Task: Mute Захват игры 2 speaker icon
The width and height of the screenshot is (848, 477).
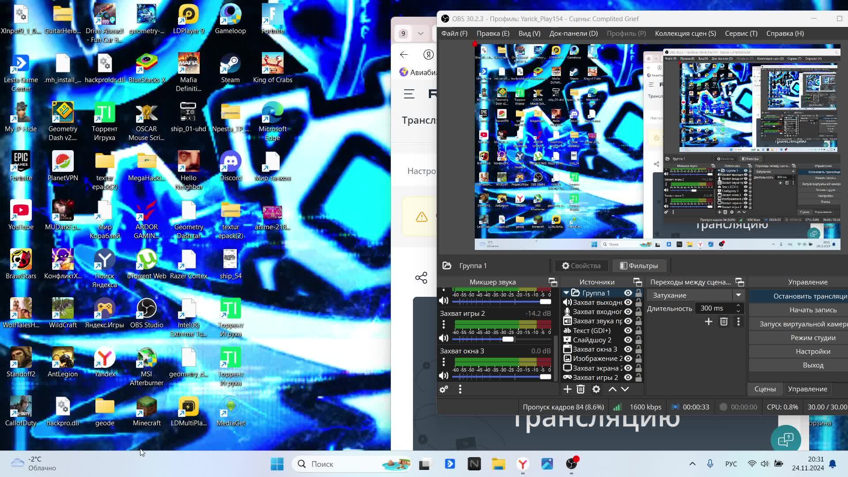Action: (443, 338)
